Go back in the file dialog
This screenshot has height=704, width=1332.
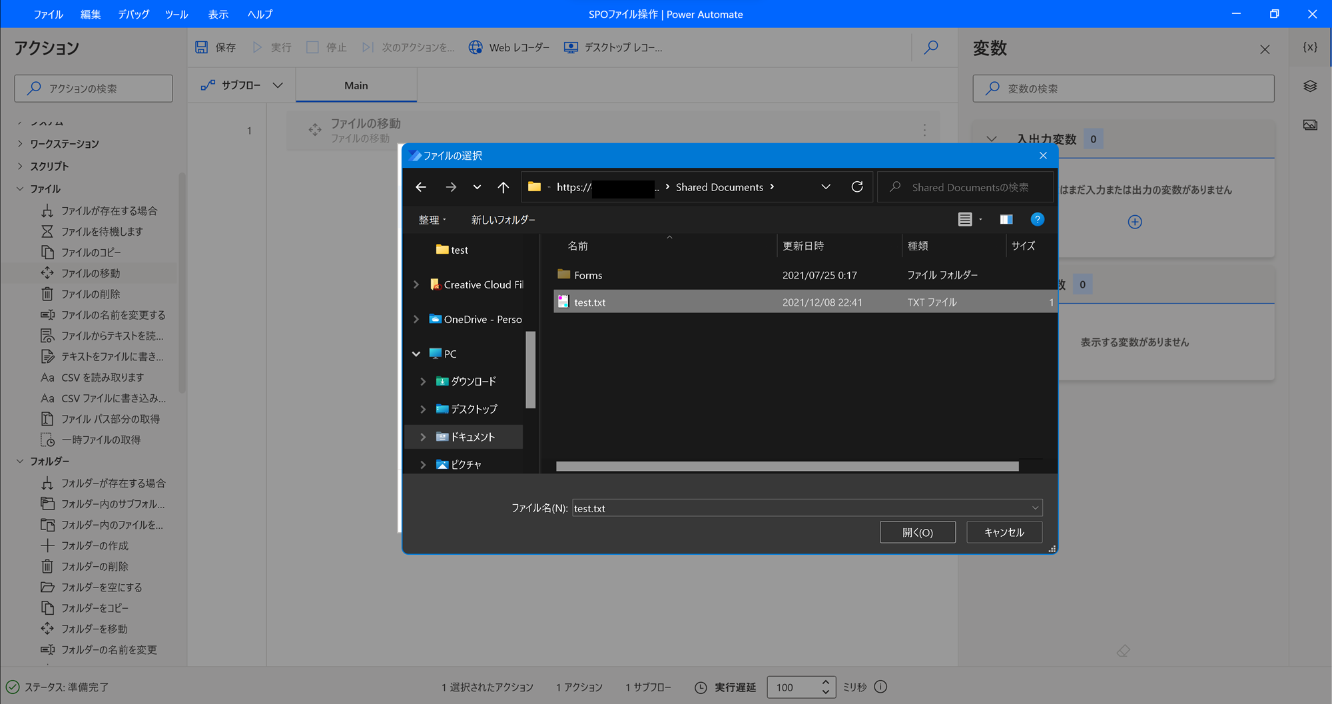point(421,187)
